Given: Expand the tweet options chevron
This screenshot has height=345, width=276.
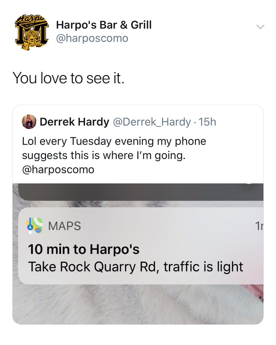Looking at the screenshot, I should coord(260,27).
